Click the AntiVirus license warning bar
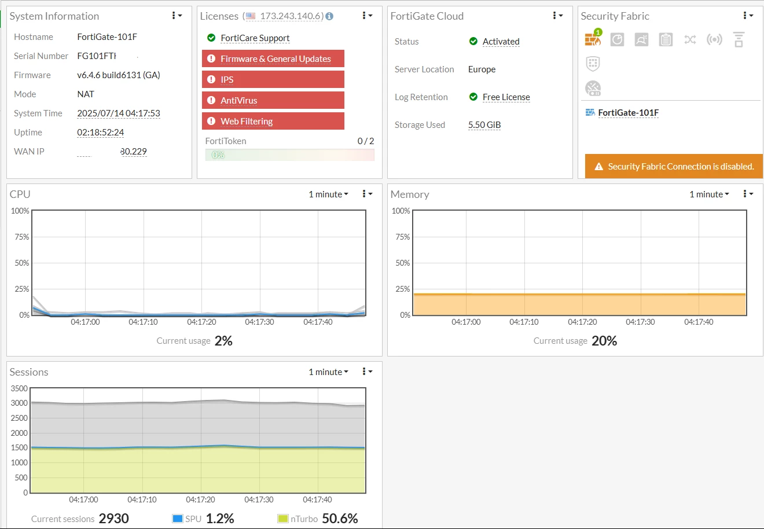Image resolution: width=764 pixels, height=529 pixels. pos(273,100)
